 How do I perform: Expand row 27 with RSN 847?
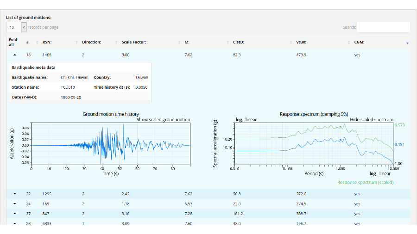(14, 214)
